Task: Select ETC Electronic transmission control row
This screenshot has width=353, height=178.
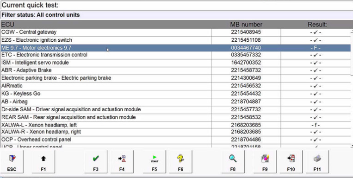Action: point(176,55)
